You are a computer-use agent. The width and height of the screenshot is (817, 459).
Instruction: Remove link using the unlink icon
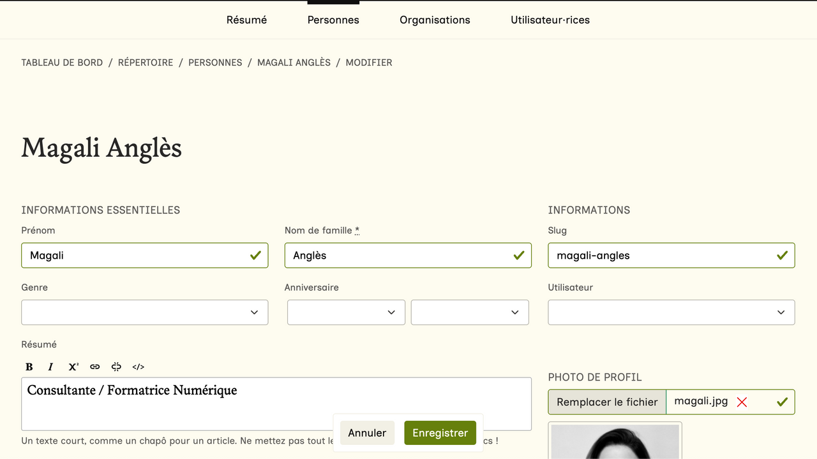click(x=116, y=367)
